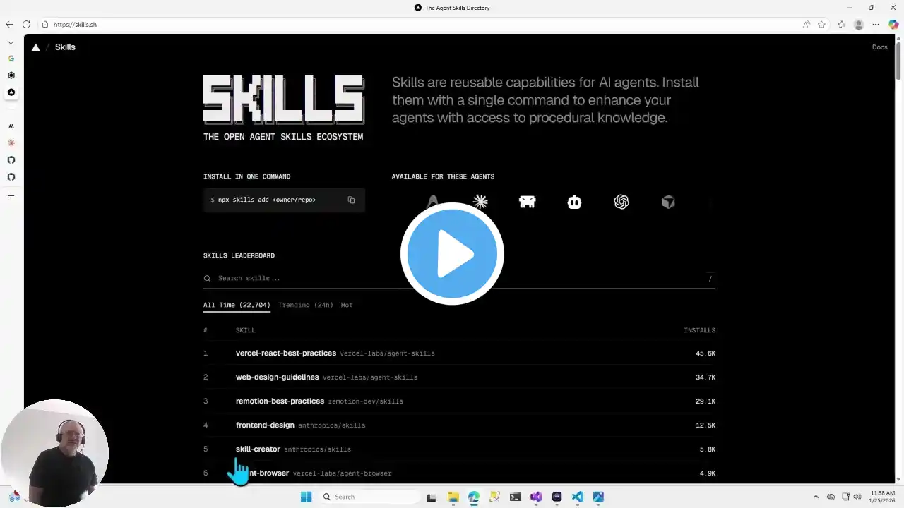Open the frontend-design skill
The height and width of the screenshot is (508, 904).
[x=265, y=425]
